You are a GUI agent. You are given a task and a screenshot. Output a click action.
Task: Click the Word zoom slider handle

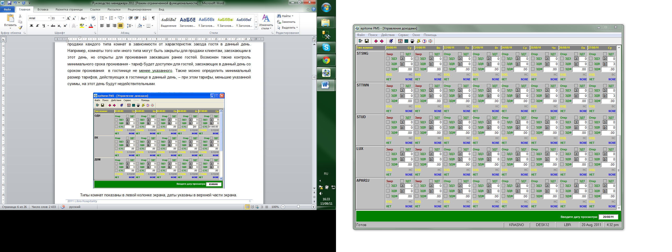298,207
